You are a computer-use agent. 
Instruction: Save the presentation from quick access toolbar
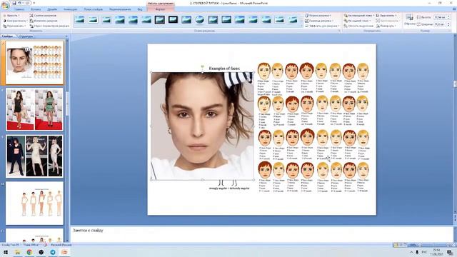14,3
